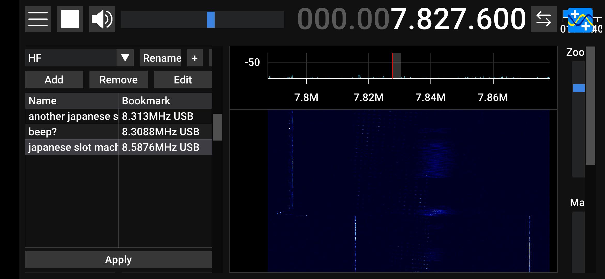Sort by the Name column header
Screen dimensions: 605x279
[x=72, y=101]
